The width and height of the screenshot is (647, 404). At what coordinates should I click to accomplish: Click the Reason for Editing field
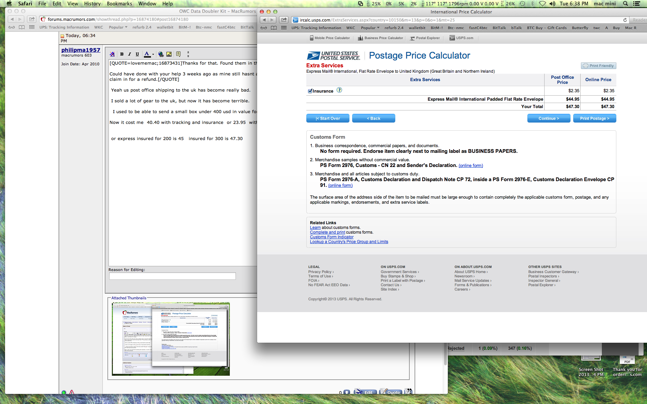[172, 276]
